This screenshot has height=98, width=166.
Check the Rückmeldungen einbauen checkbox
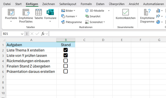tap(66, 61)
